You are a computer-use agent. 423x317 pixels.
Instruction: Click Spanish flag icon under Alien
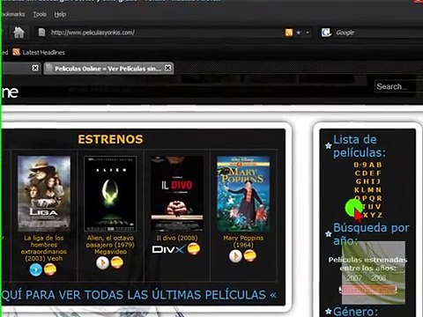pos(116,262)
